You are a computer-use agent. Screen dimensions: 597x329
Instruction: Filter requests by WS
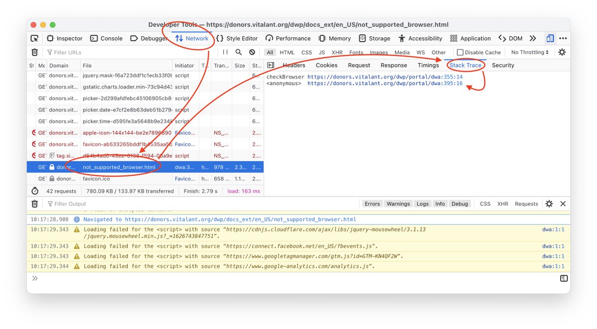421,52
